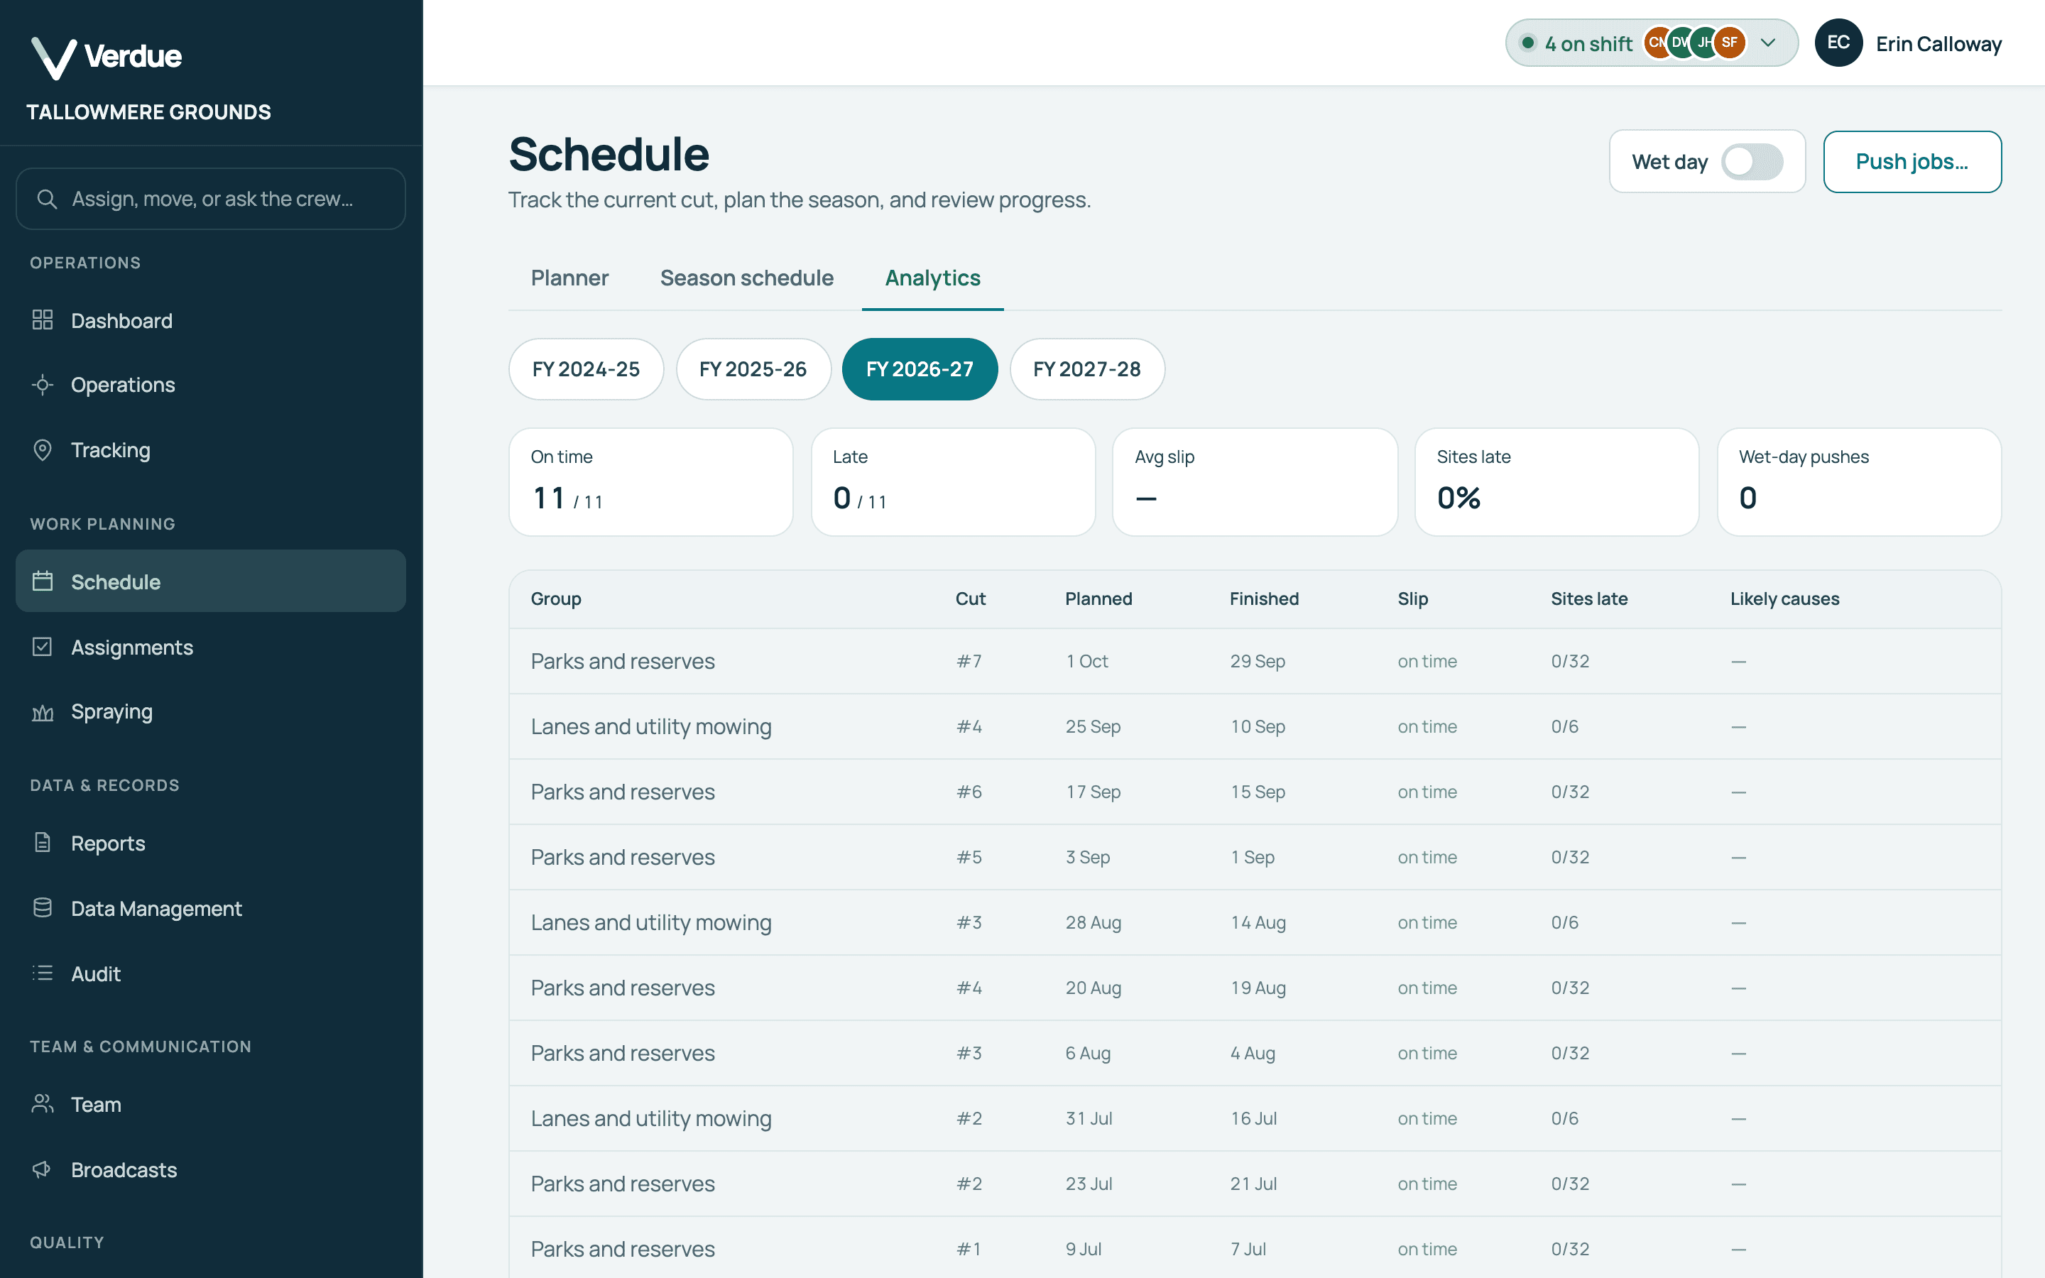Click the Operations crosshair icon
2045x1278 pixels.
[x=43, y=385]
